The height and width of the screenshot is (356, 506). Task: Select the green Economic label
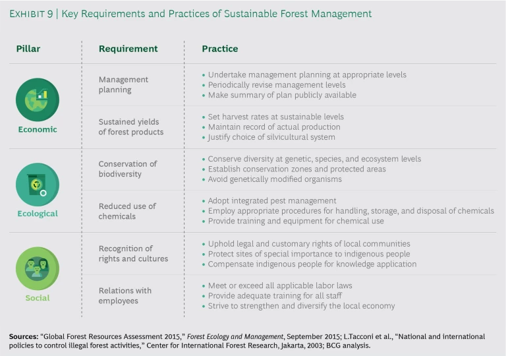[38, 129]
